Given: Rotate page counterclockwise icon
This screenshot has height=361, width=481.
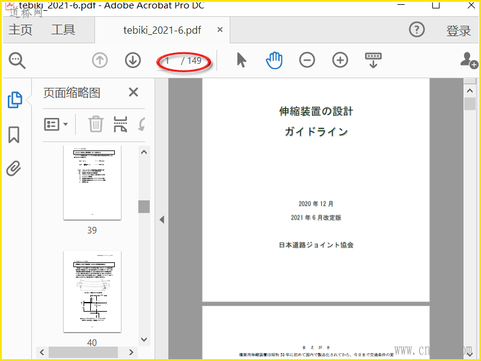Looking at the screenshot, I should click(142, 125).
